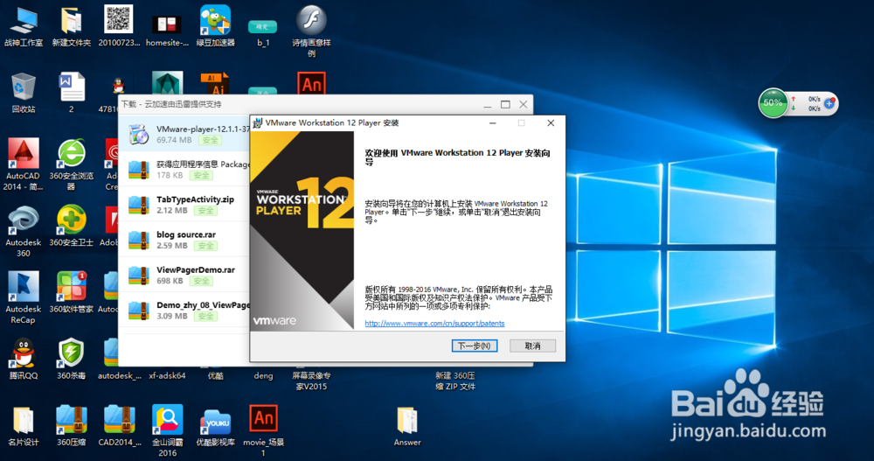The width and height of the screenshot is (874, 461).
Task: Minimize the VMware installer window
Action: point(492,122)
